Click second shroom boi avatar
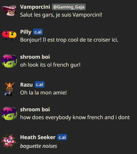Screen dimensions: 137x154 [x=9, y=113]
